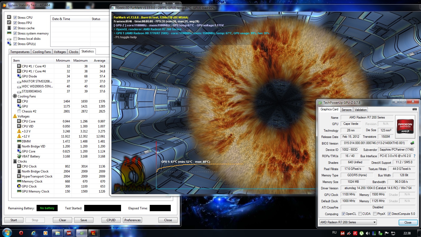
Task: Toggle the Stress FPU checkbox
Action: click(15, 23)
